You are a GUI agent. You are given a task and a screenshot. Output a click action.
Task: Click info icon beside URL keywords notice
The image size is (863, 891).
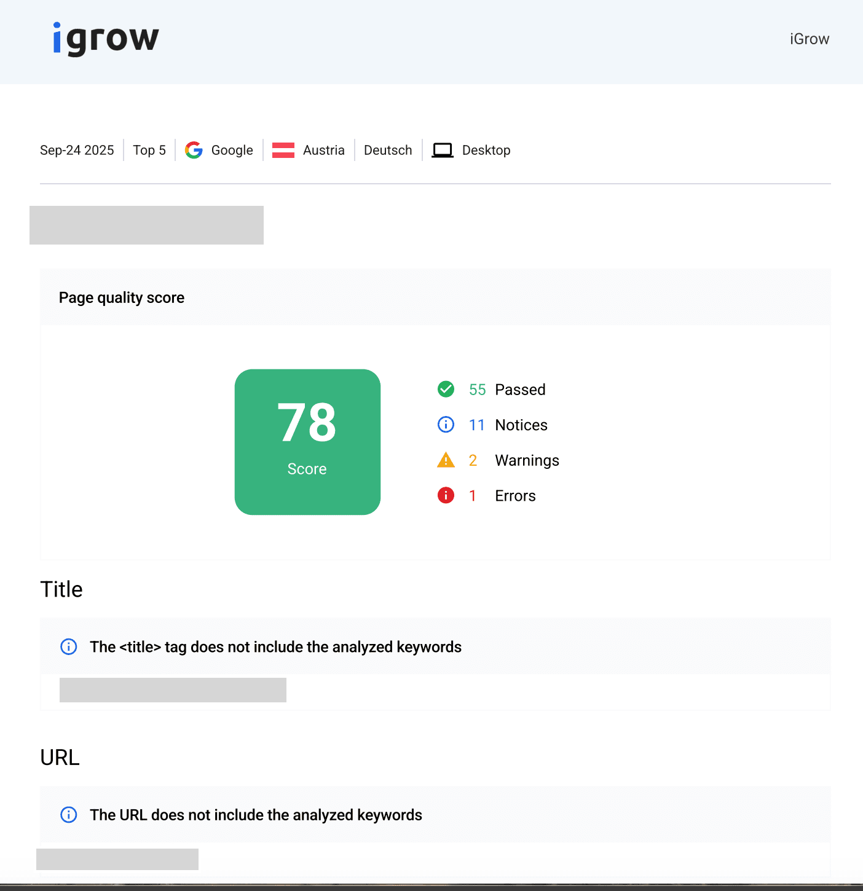pos(69,815)
